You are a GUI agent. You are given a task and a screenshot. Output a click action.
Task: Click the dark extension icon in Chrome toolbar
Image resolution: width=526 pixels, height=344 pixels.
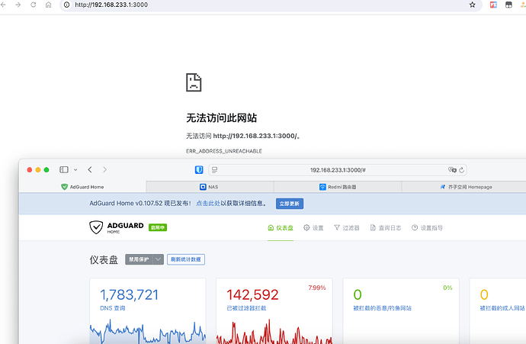508,5
